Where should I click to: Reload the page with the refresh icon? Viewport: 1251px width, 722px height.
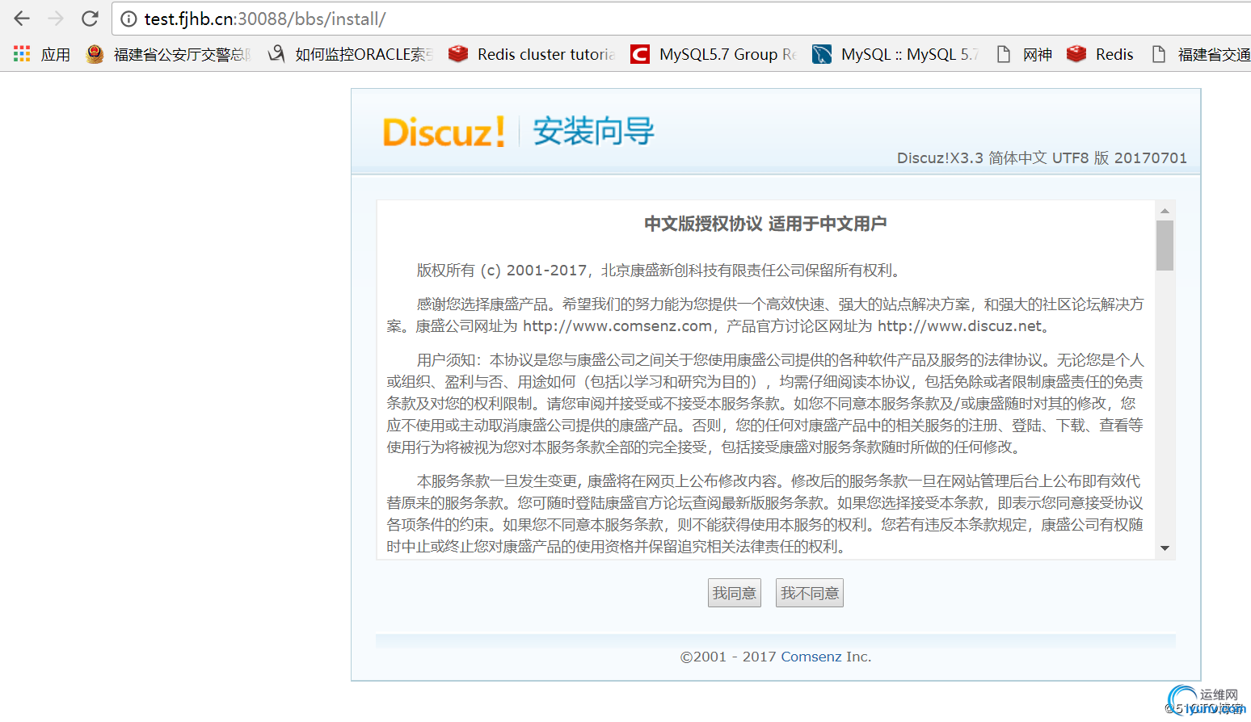[90, 19]
